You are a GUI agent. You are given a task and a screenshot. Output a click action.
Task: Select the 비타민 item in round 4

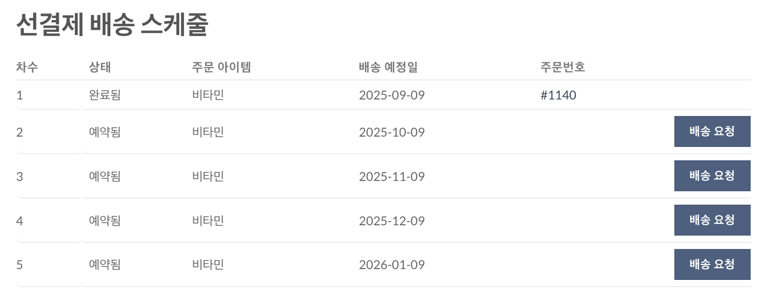pos(208,221)
